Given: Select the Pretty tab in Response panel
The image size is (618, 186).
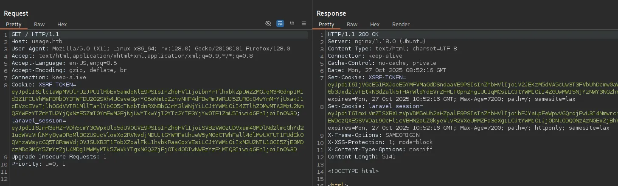Looking at the screenshot, I should click(x=326, y=25).
